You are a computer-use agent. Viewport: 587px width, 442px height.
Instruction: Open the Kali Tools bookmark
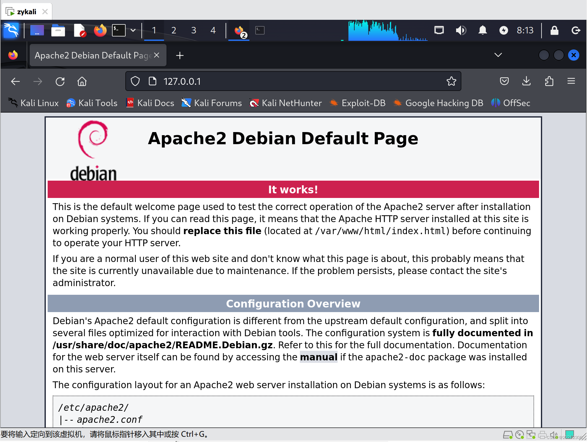[x=92, y=103]
